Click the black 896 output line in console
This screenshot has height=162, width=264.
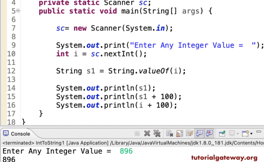9,159
